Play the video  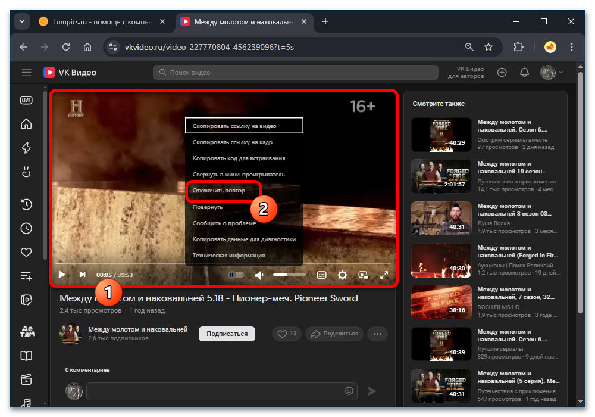pos(62,275)
